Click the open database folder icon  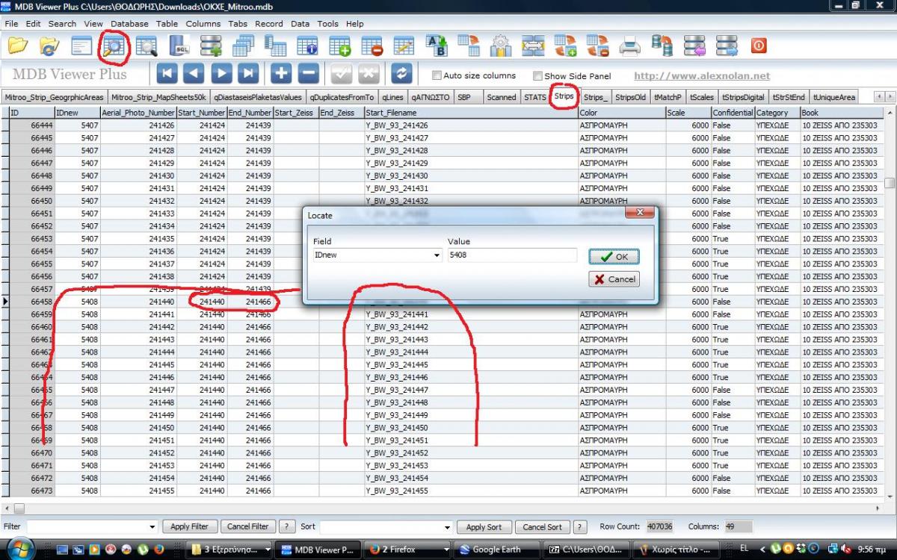click(18, 47)
